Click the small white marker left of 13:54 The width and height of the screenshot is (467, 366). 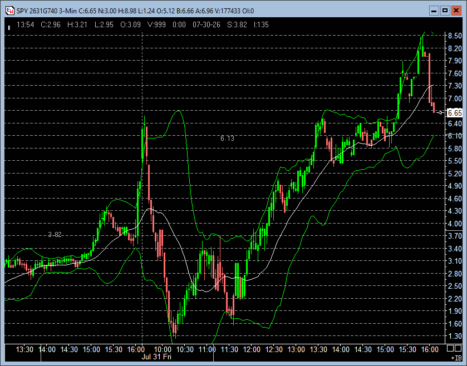[9, 28]
